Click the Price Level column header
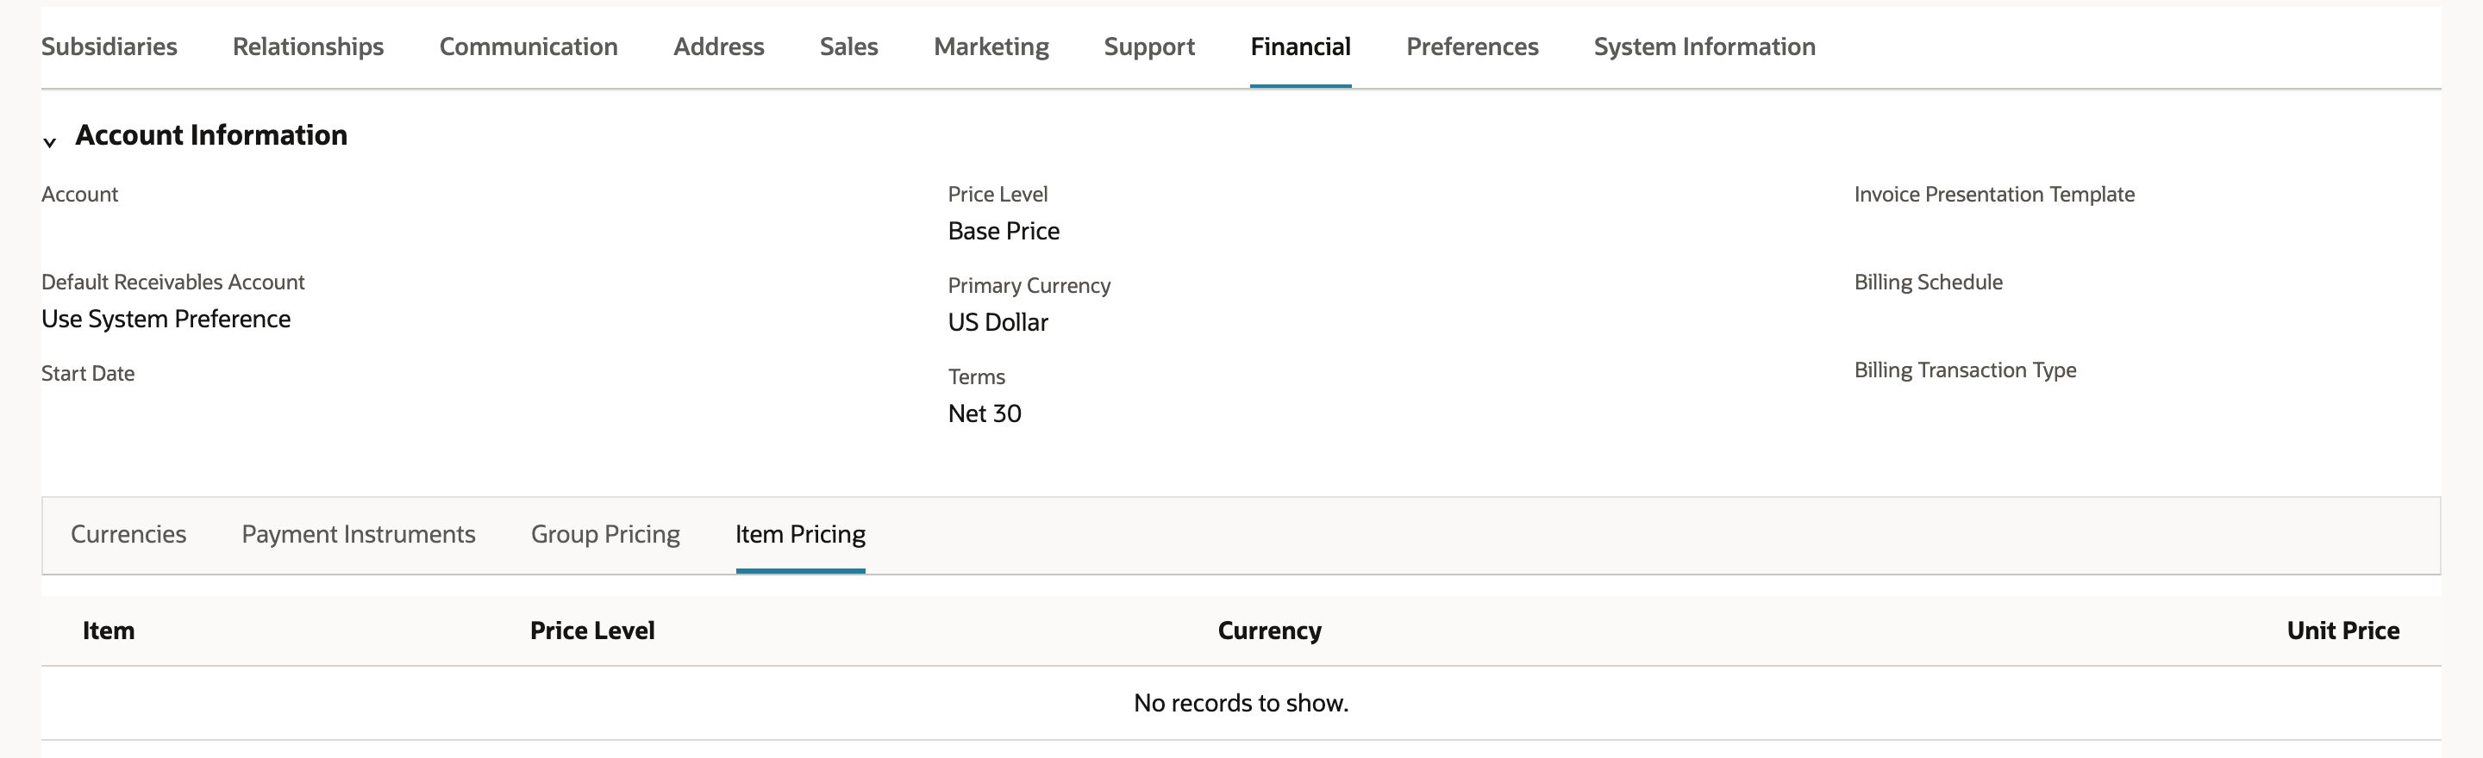The image size is (2483, 758). click(x=593, y=630)
